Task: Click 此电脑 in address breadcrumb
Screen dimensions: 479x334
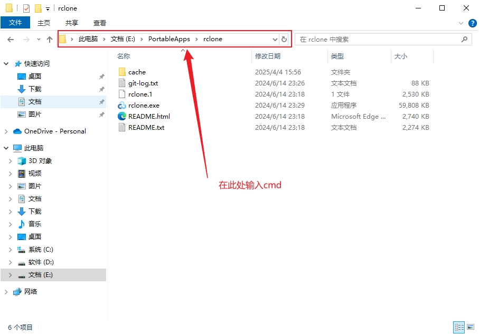Action: tap(88, 39)
